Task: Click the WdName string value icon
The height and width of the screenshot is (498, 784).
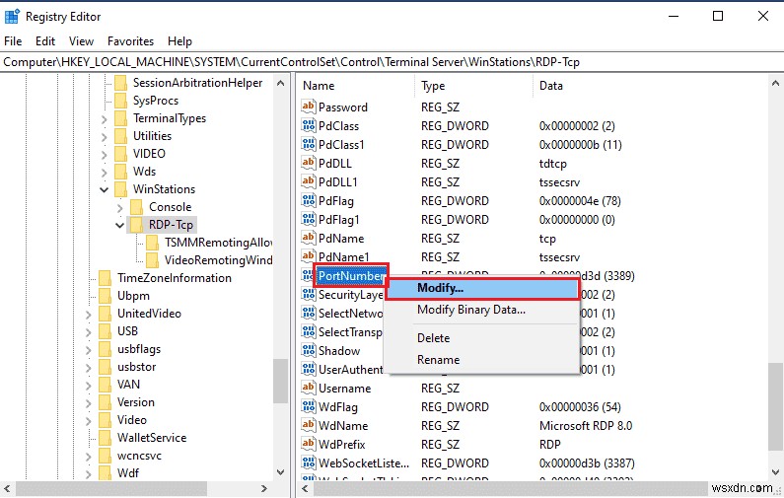Action: (308, 425)
